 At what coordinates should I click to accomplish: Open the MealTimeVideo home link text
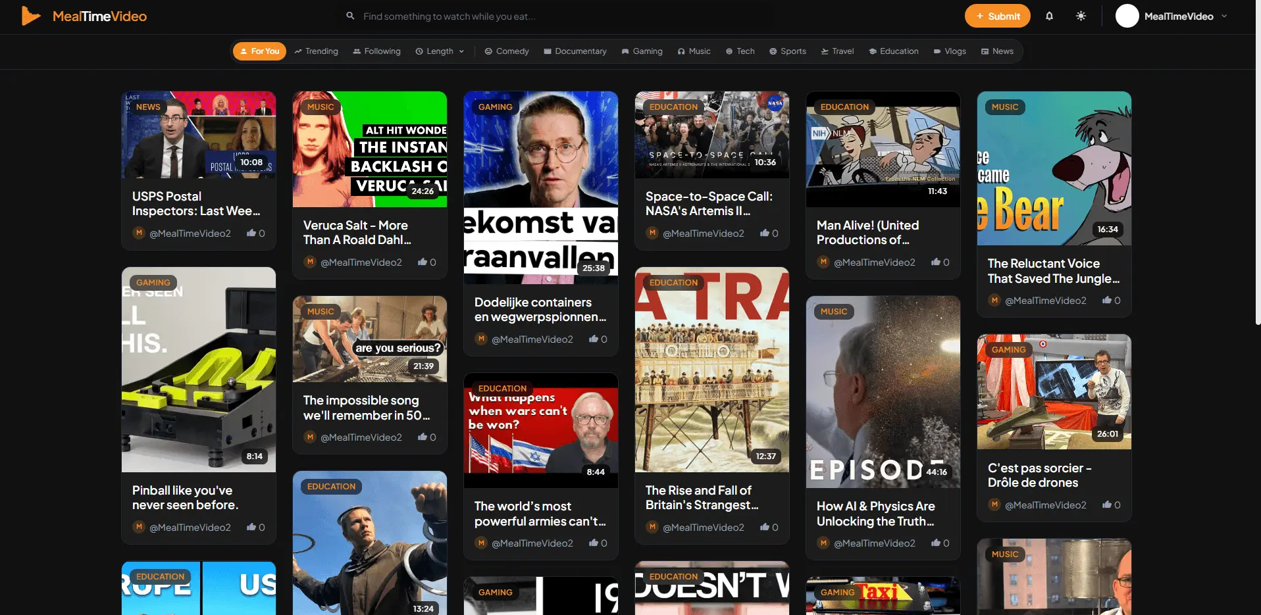99,16
